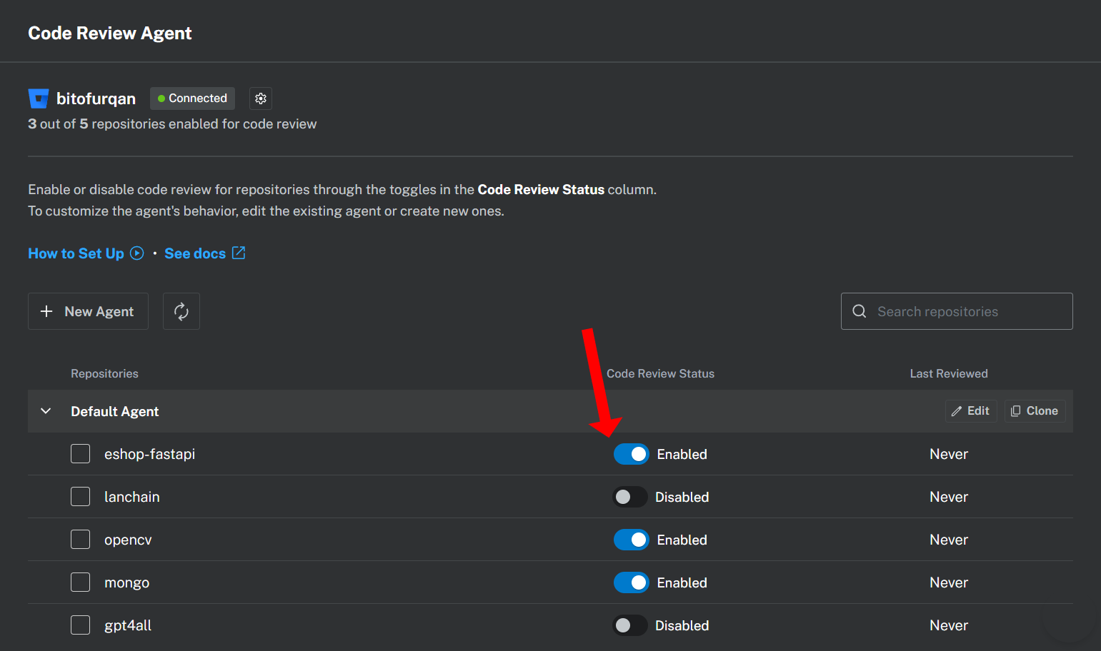Click the magnifier icon in the search box
The height and width of the screenshot is (651, 1101).
pyautogui.click(x=860, y=311)
